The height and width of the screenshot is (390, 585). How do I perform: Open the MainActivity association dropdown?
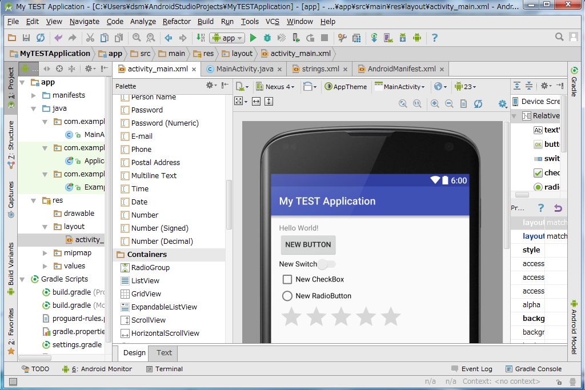point(399,86)
